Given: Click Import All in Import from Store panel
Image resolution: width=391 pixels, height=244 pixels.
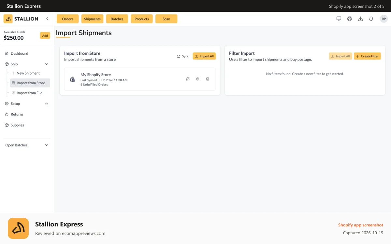Looking at the screenshot, I should [204, 56].
